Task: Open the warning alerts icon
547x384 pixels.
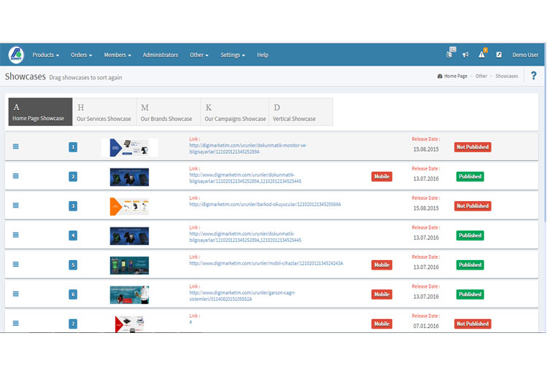Action: [482, 55]
